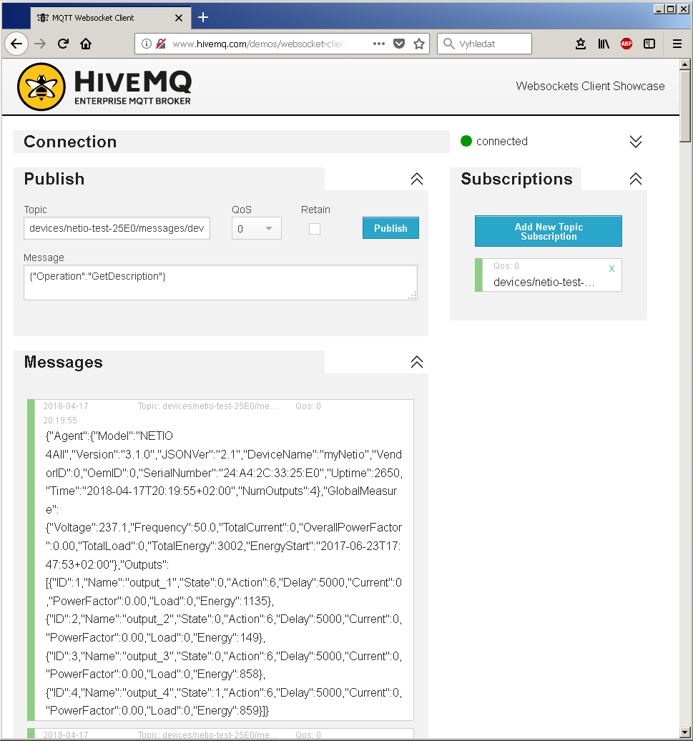Save page to Pocket icon

coord(399,44)
